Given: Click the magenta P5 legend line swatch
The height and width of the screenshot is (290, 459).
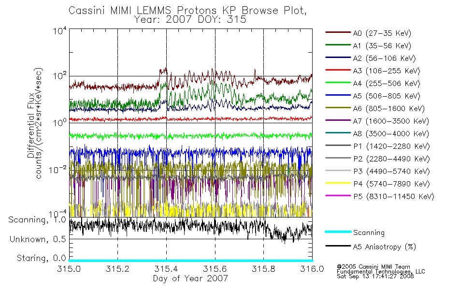Looking at the screenshot, I should click(x=338, y=196).
